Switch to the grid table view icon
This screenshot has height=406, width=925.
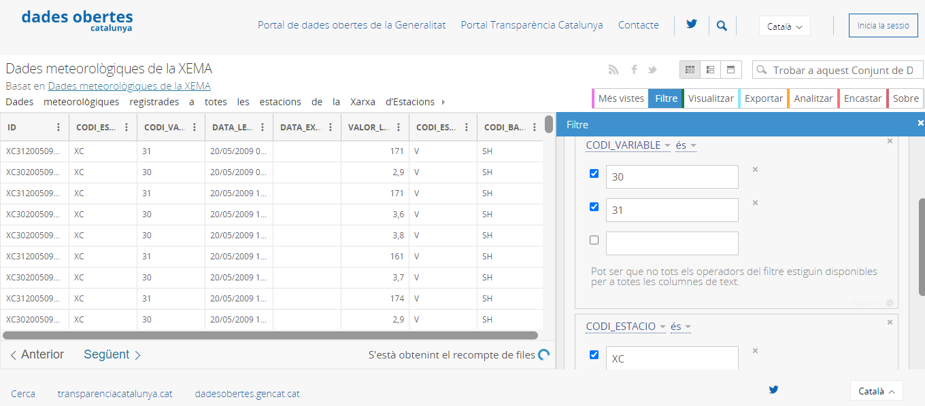(690, 70)
